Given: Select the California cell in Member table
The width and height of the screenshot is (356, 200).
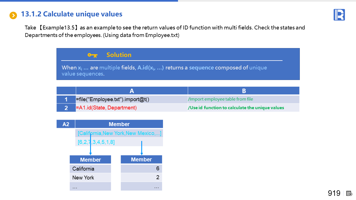Looking at the screenshot, I should point(90,169).
